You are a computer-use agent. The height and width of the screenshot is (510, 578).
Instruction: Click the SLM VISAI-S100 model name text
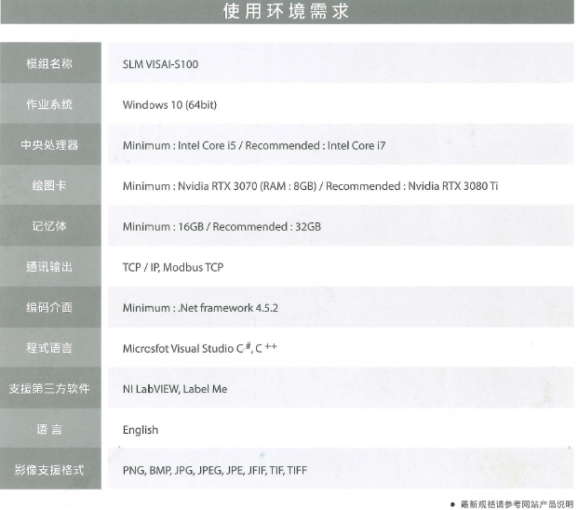click(160, 64)
